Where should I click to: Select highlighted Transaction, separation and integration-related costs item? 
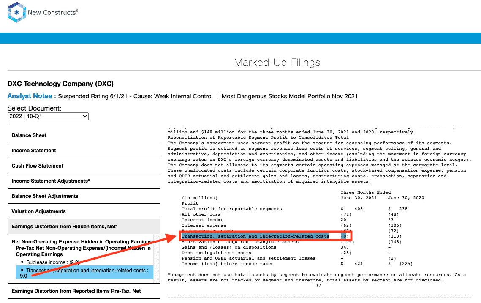84,273
